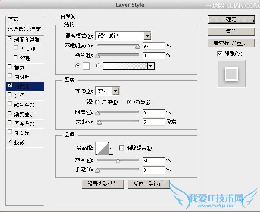Click the 新建样式 new style button
Screen dimensions: 260x212
231,43
